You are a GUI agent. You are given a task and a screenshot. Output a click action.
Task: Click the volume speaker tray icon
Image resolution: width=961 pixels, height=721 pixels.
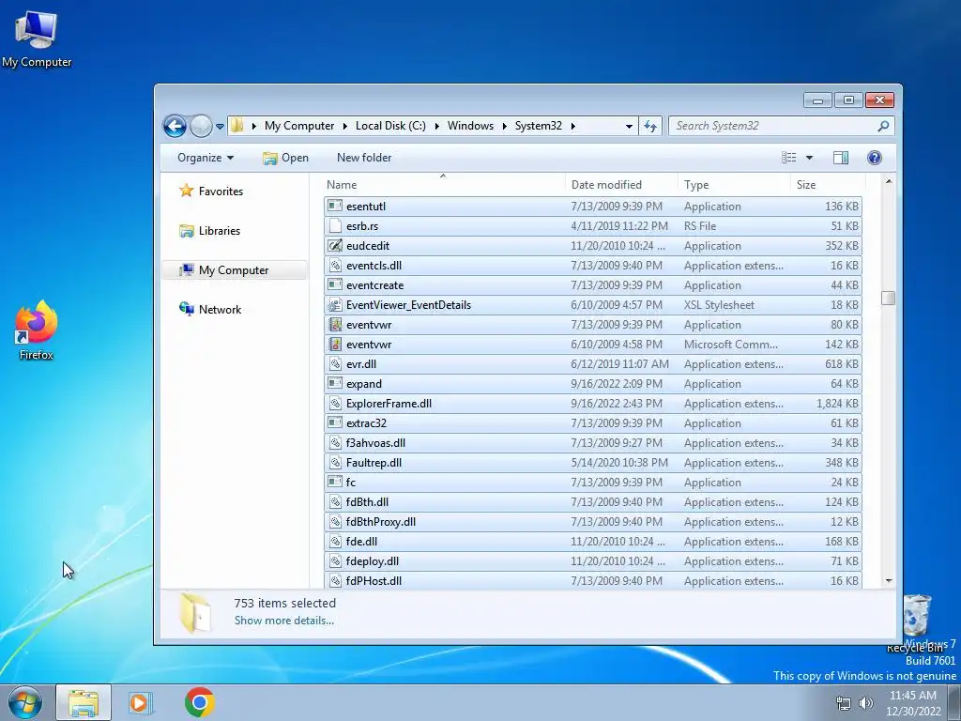[865, 703]
